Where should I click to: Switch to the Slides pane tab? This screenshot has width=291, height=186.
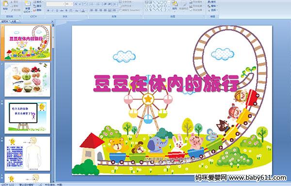[x=5, y=21]
